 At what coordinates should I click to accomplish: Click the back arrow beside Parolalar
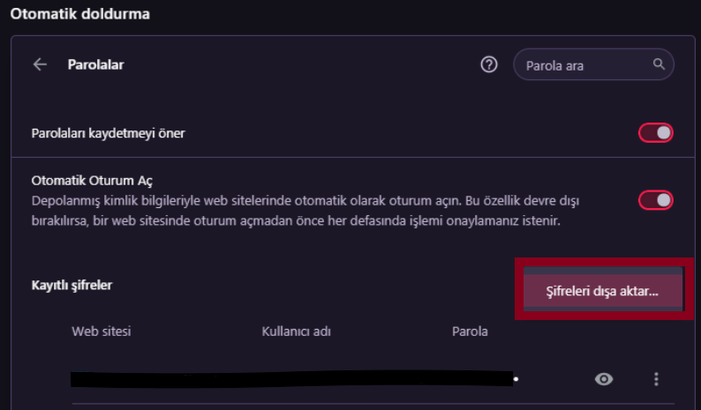pyautogui.click(x=40, y=64)
